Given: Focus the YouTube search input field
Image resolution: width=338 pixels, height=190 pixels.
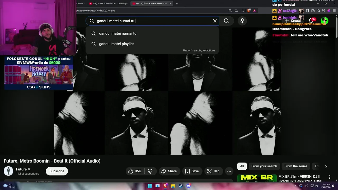Looking at the screenshot, I should pyautogui.click(x=152, y=21).
